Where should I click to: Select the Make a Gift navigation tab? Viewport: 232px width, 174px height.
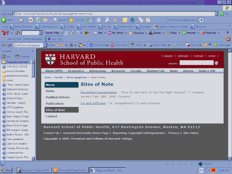(x=207, y=71)
